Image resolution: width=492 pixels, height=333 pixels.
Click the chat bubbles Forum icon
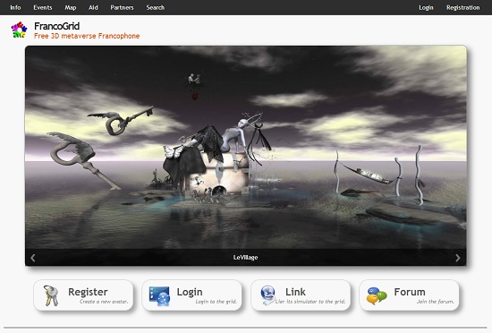(x=377, y=295)
